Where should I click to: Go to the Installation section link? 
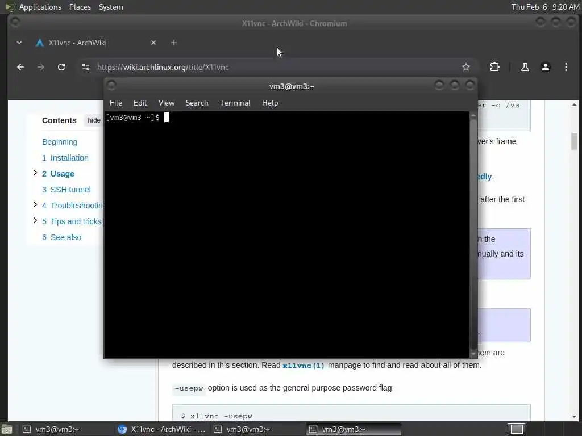(65, 158)
